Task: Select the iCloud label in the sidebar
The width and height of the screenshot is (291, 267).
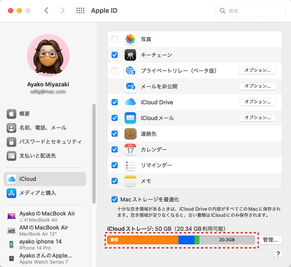Action: point(28,179)
